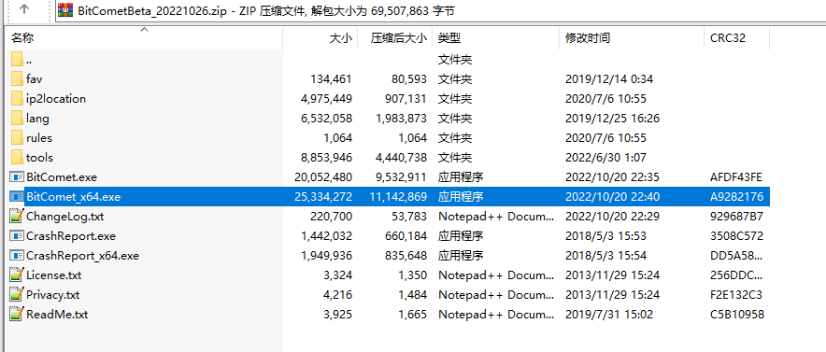
Task: Select the Privacy.txt file name
Action: (52, 295)
